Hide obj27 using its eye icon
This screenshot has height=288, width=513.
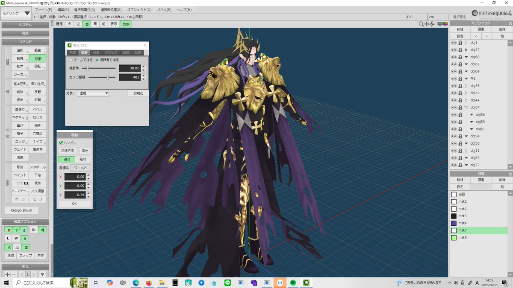pos(454,50)
